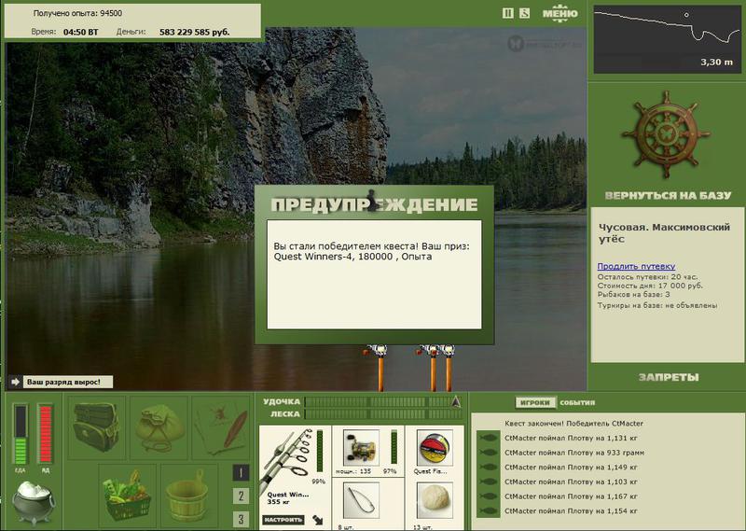Click 'Чусовая. Максимовский утёс' location title

(664, 233)
